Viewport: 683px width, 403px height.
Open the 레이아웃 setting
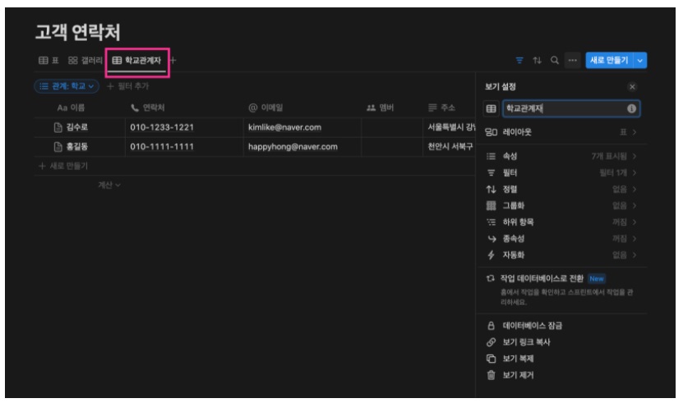(561, 132)
